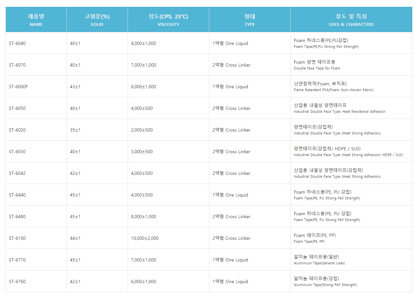
Task: Click viscosity 4,000±500 in ST-6050 row
Action: pyautogui.click(x=142, y=108)
